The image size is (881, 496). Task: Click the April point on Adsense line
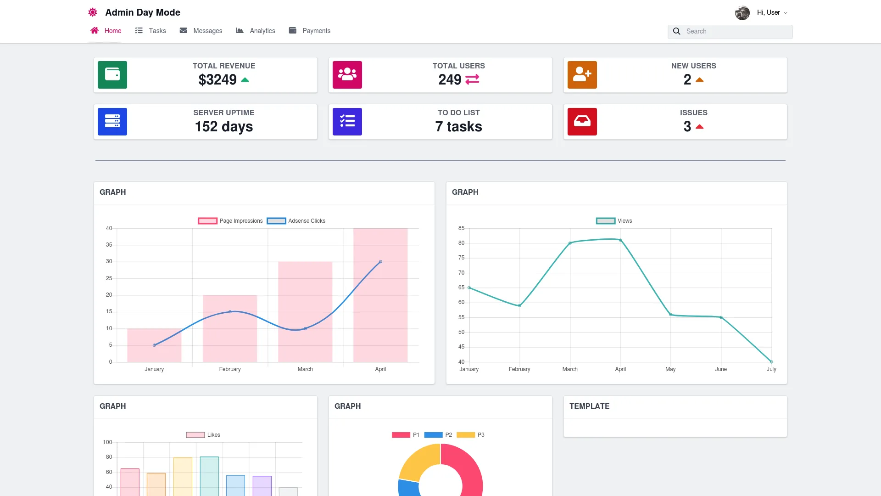point(380,262)
